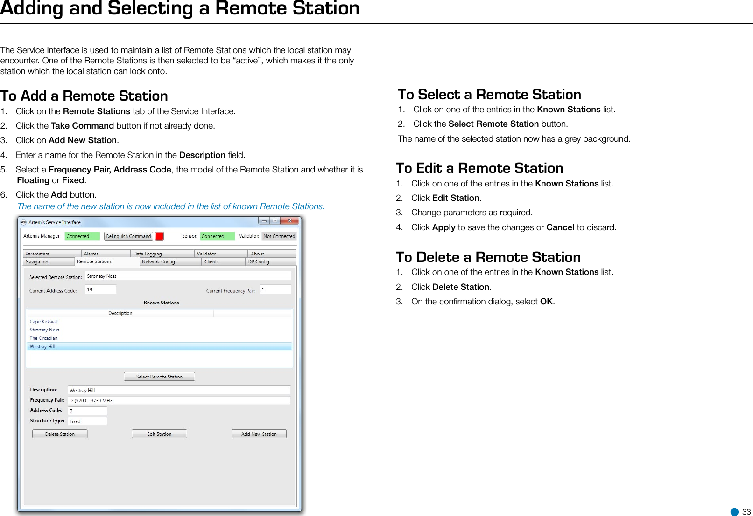Click the Address Code field
The width and height of the screenshot is (753, 516).
point(88,411)
